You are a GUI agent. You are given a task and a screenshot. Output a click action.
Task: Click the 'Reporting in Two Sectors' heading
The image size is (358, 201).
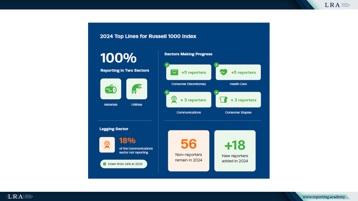125,70
